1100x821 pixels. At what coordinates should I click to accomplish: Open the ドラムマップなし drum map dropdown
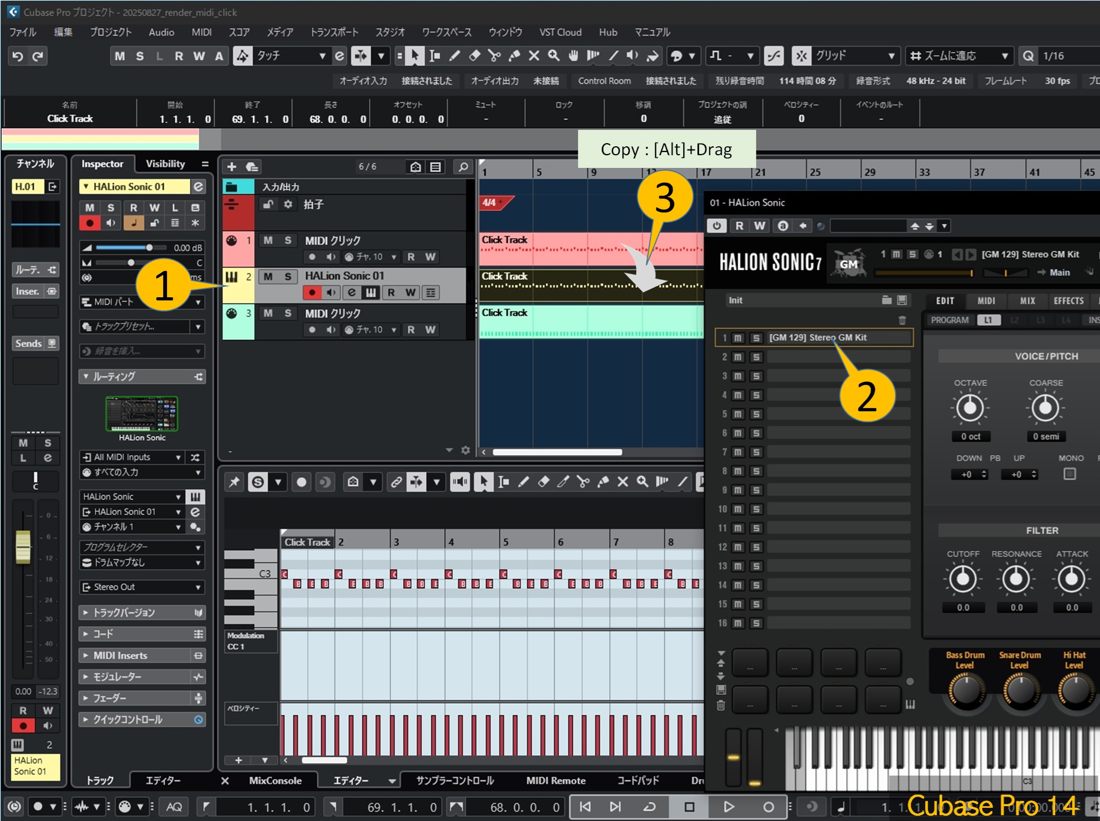[x=142, y=563]
